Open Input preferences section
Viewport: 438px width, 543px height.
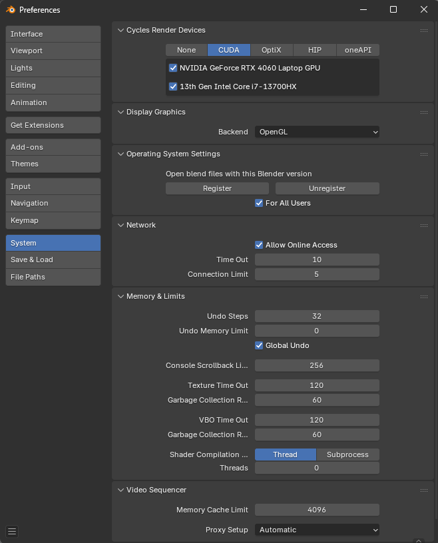click(53, 186)
